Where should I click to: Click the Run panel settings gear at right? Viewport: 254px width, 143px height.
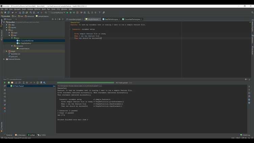tap(246, 79)
